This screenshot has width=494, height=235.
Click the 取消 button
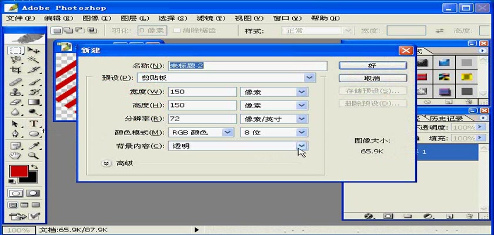(x=373, y=78)
